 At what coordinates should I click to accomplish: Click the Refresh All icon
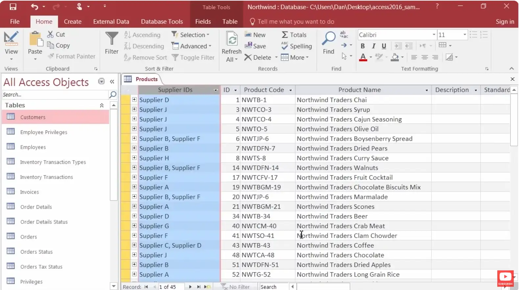tap(232, 39)
